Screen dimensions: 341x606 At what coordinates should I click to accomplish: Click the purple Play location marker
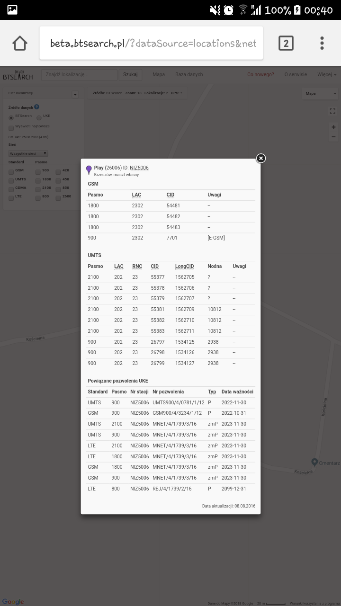[89, 170]
